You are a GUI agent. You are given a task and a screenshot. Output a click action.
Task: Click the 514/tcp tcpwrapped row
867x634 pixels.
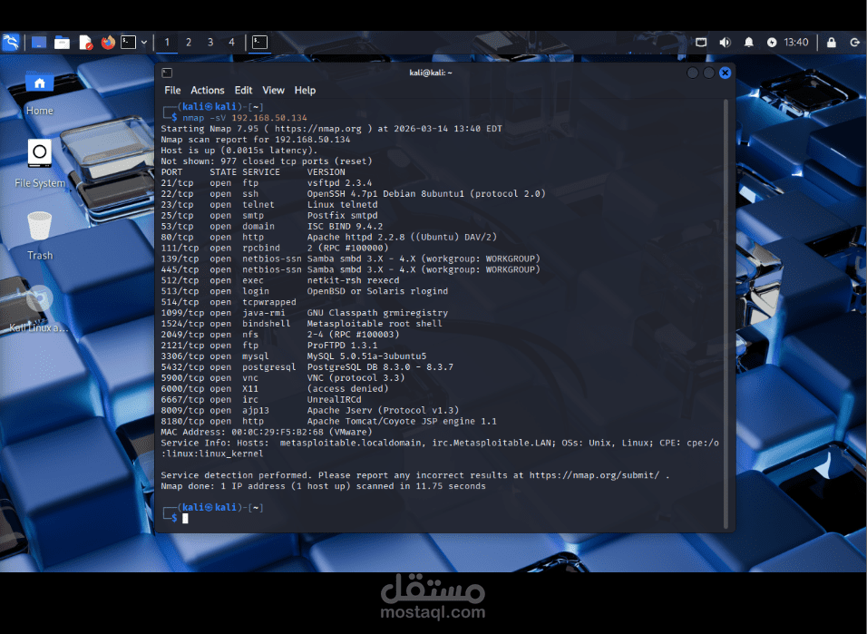point(229,302)
